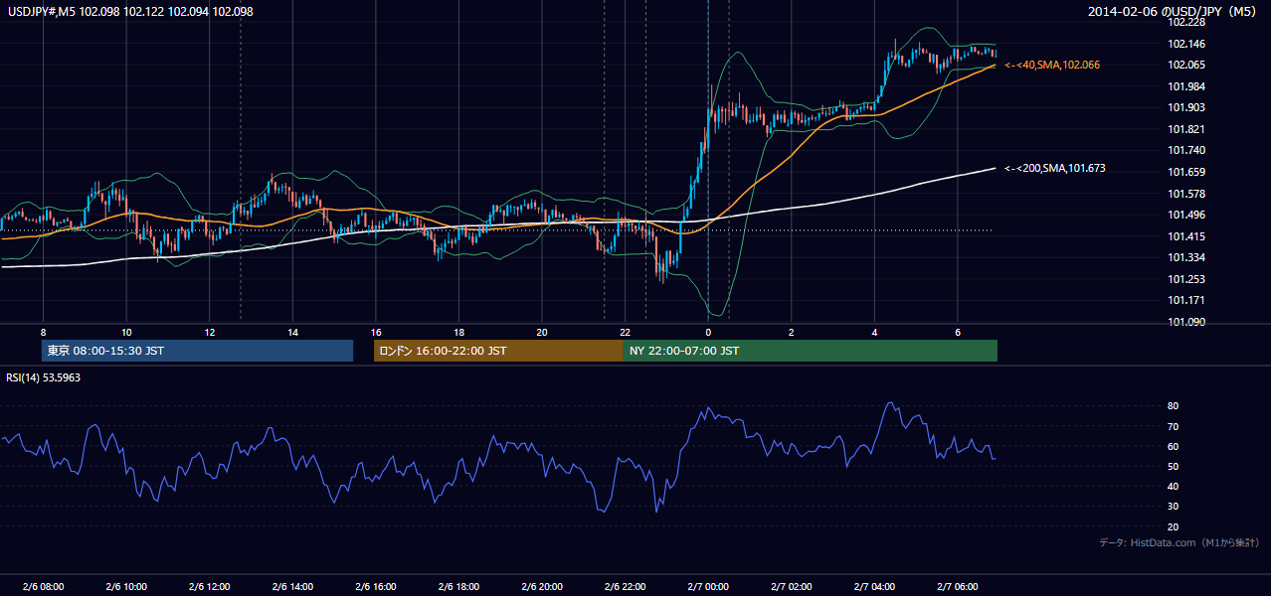This screenshot has height=596, width=1271.
Task: Select the Tokyo 08:00-15:30 JST session bar
Action: point(198,351)
